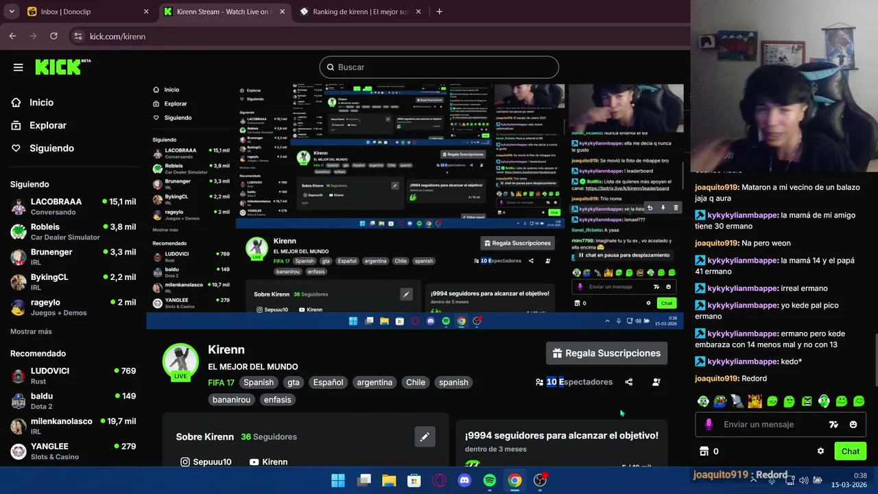The image size is (878, 494).
Task: Open Siguiendo in the sidebar navigation
Action: [51, 148]
